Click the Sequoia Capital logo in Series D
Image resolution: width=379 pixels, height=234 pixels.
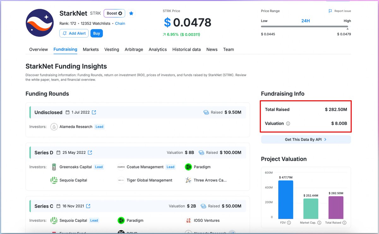54,180
